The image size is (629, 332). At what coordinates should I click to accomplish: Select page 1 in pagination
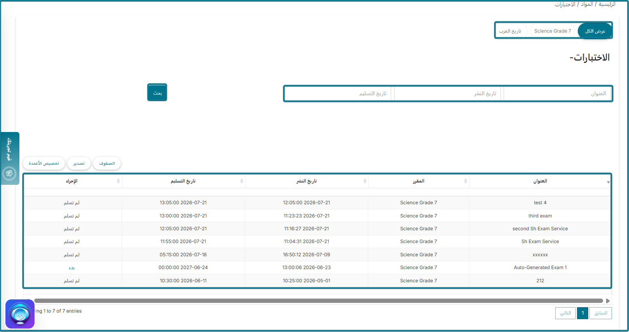click(582, 313)
